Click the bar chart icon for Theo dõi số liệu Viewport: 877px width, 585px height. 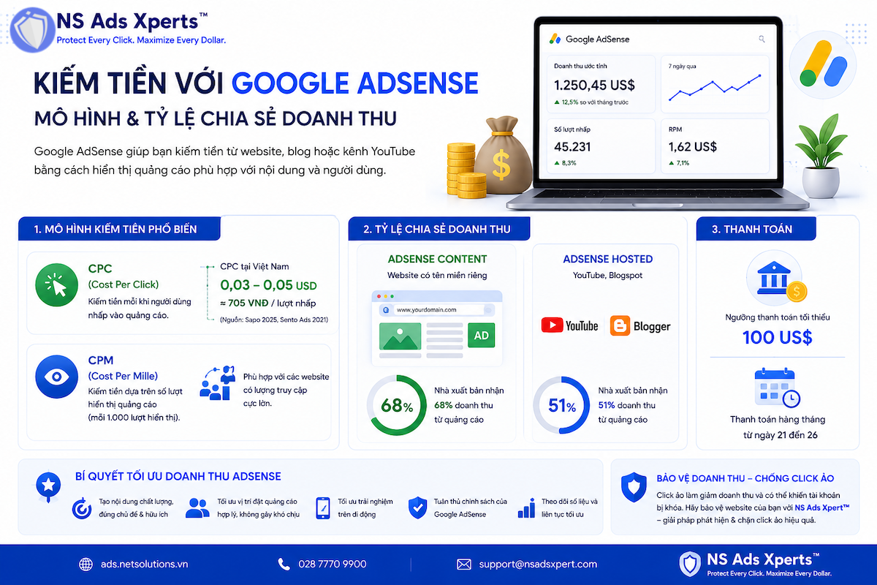[526, 507]
